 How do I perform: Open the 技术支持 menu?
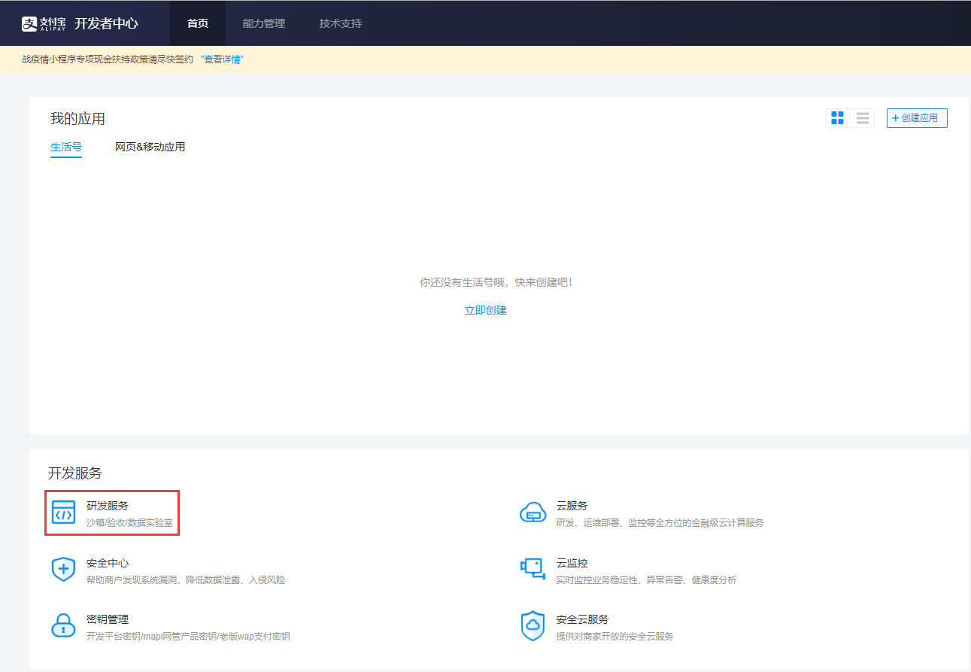pos(340,23)
